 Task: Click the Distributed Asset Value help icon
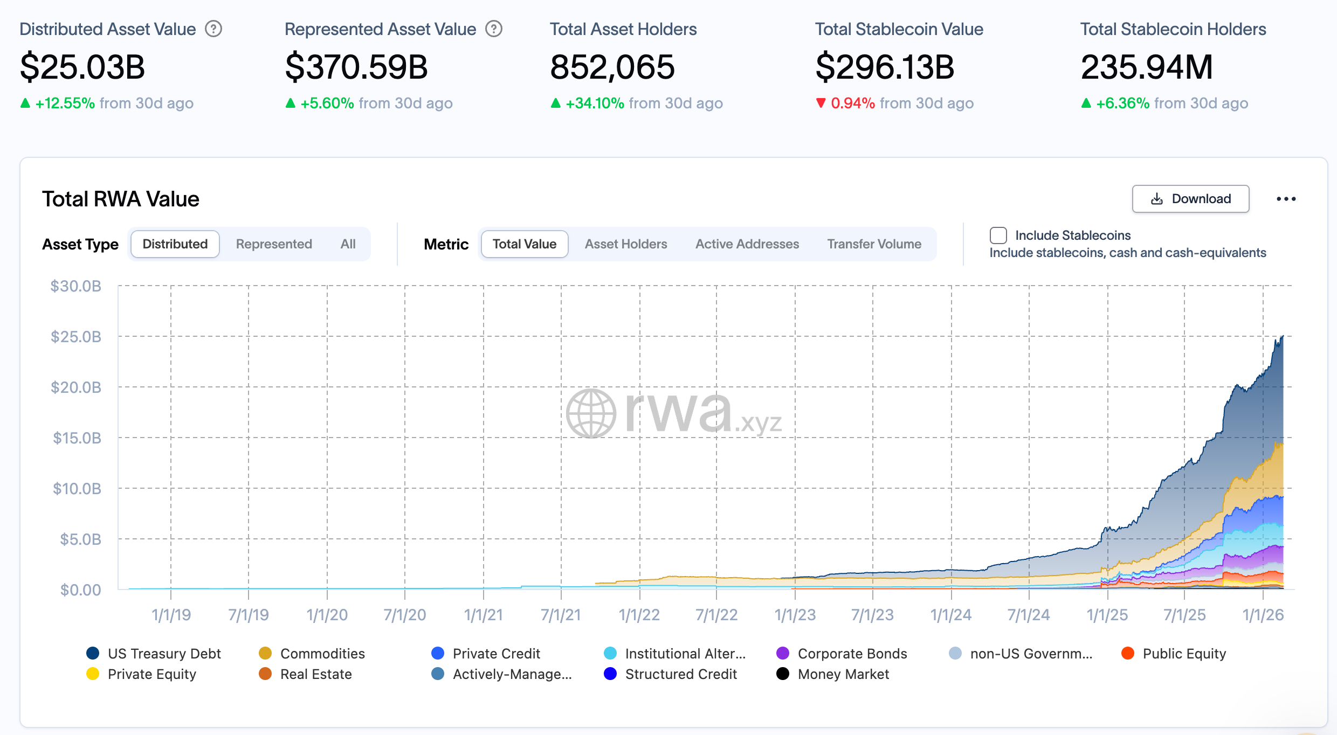[x=213, y=29]
